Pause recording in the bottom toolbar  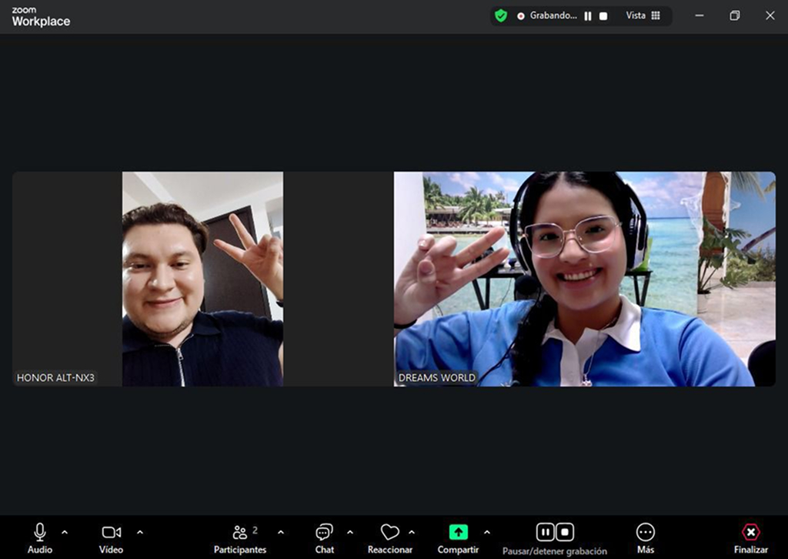click(545, 532)
